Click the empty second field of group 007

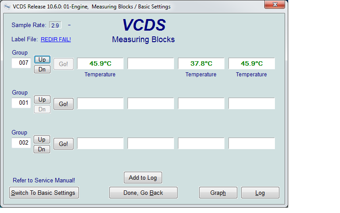(151, 63)
